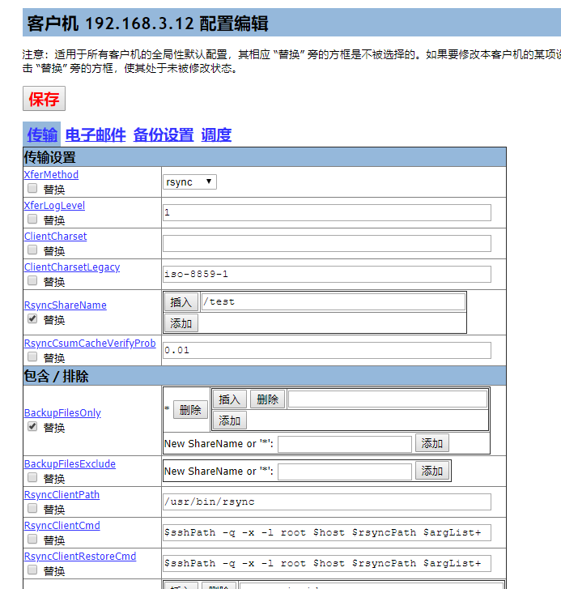561x589 pixels.
Task: Toggle the XferMethod 替换 checkbox
Action: pyautogui.click(x=32, y=188)
